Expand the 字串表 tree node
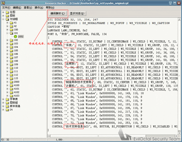Image resolution: width=182 pixels, height=142 pixels. pyautogui.click(x=3, y=99)
